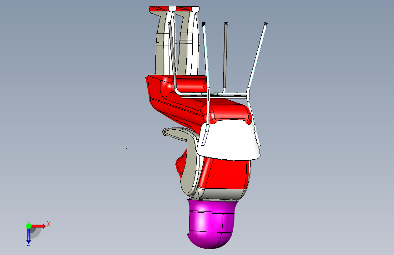
Task: Select the dark gray vertical rod
Action: [225, 56]
